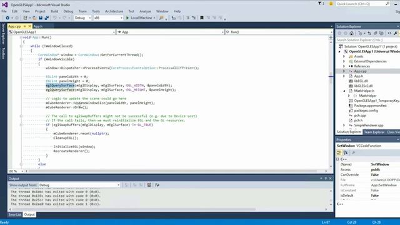Click the Save icon in toolbar
The image size is (400, 225).
(x=41, y=18)
